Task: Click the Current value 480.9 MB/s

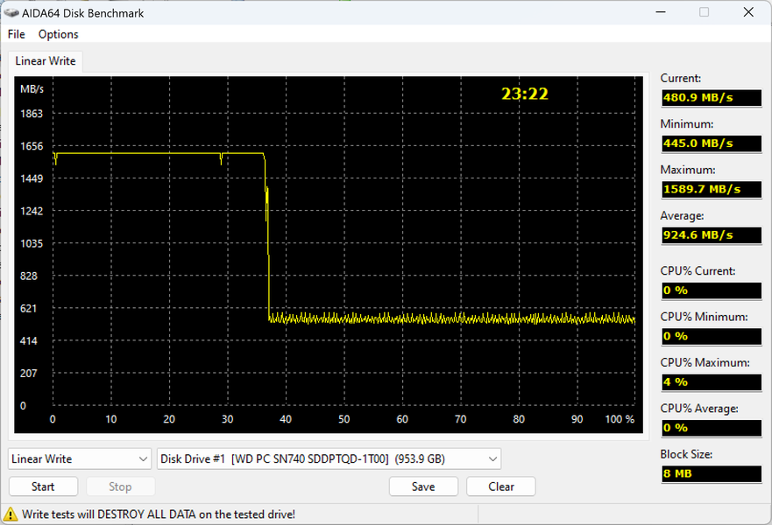Action: pyautogui.click(x=712, y=98)
